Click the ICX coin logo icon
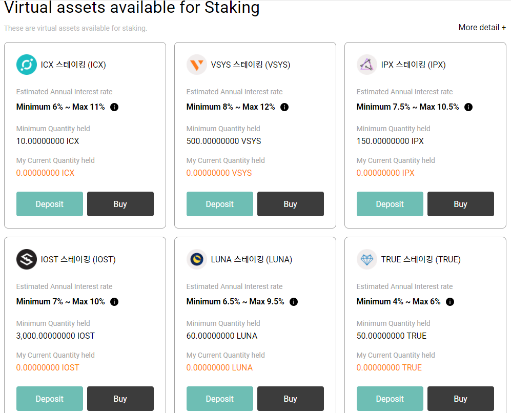Image resolution: width=511 pixels, height=413 pixels. click(x=27, y=65)
